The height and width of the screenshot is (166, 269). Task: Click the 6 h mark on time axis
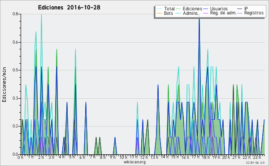tap(82, 157)
